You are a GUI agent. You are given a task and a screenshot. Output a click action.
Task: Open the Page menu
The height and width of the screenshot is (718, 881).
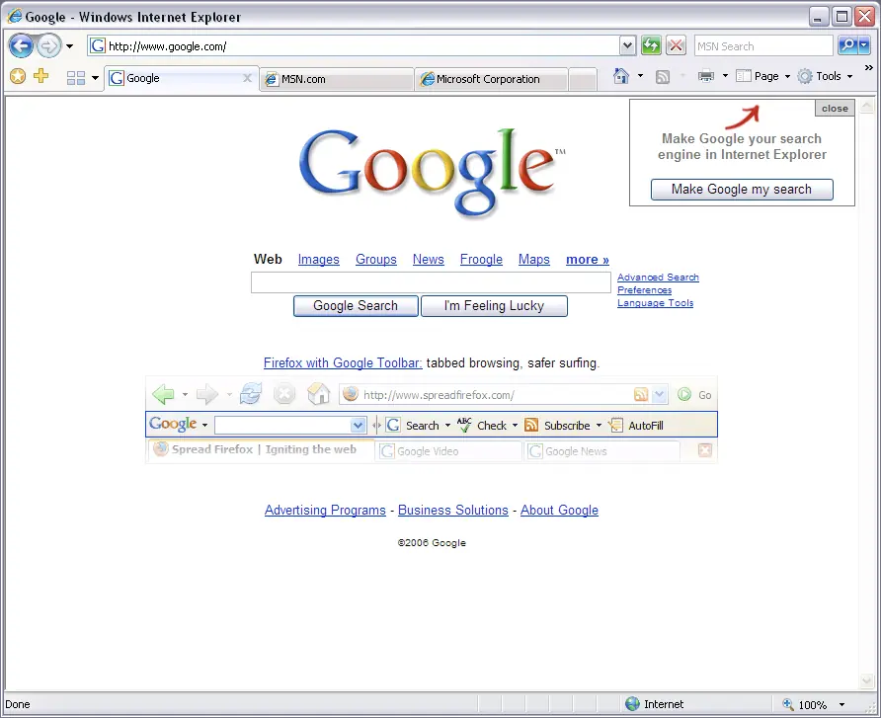point(763,76)
